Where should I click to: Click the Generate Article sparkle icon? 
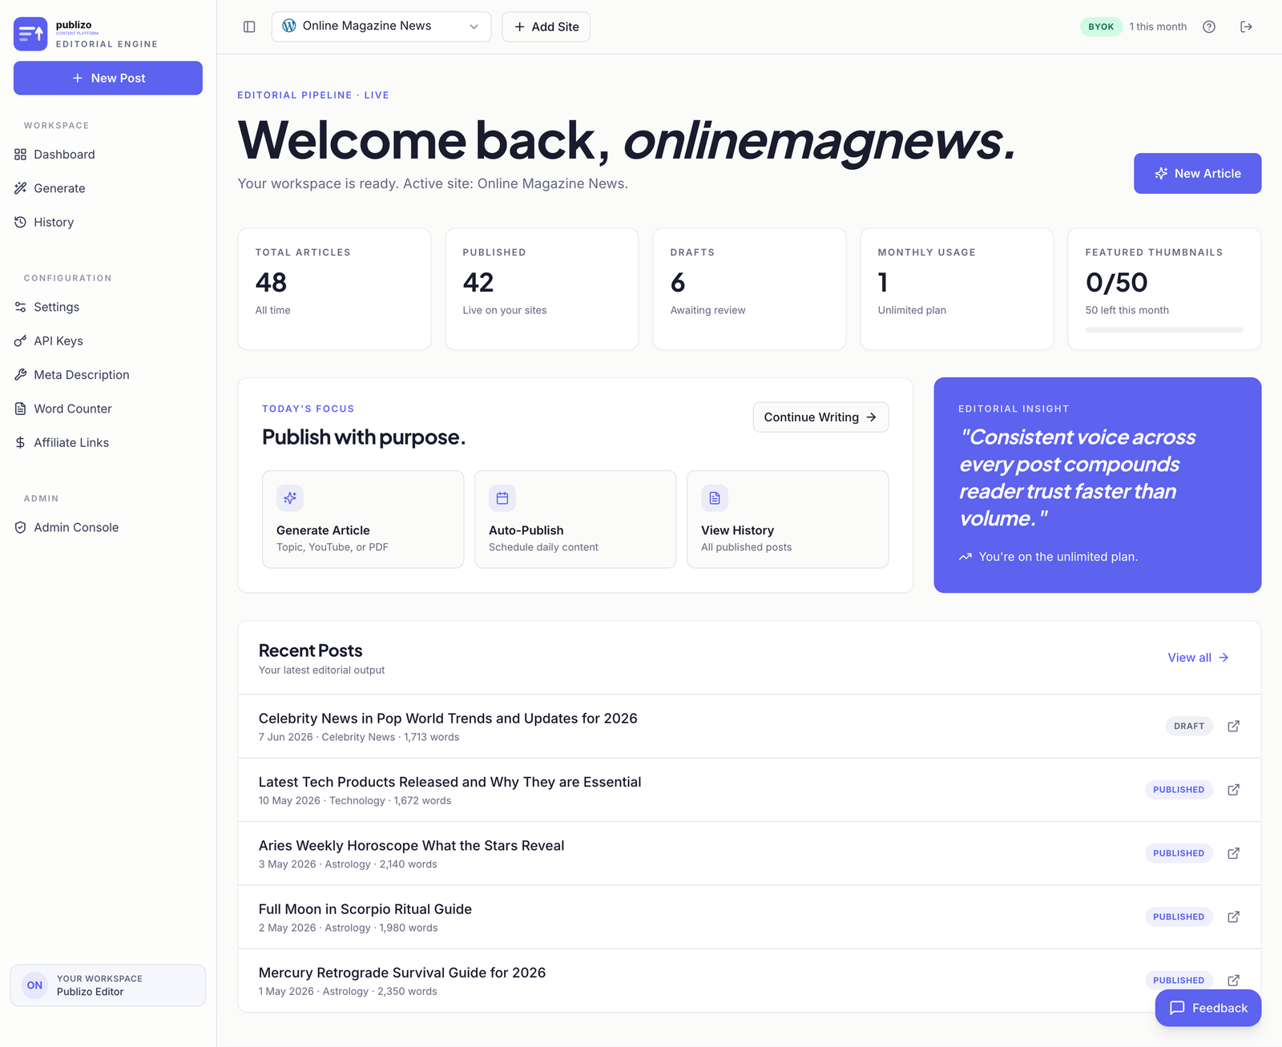[290, 497]
